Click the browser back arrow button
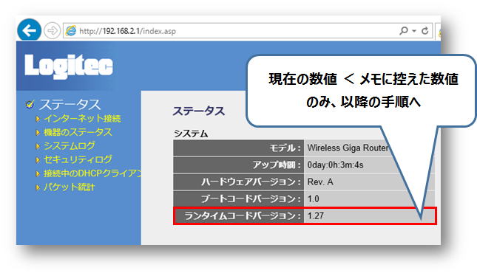Viewport: 477px width, 276px height. point(29,30)
